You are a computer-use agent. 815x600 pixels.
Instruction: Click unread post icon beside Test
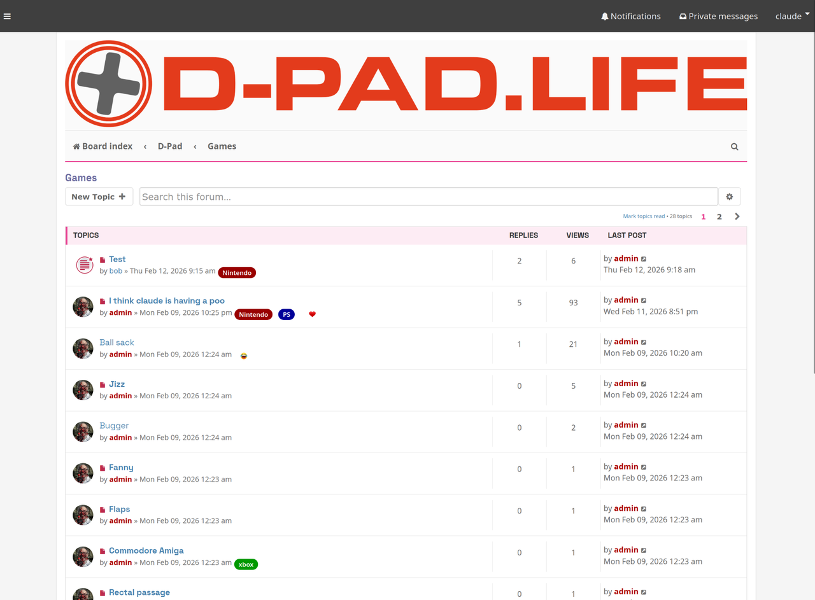103,260
